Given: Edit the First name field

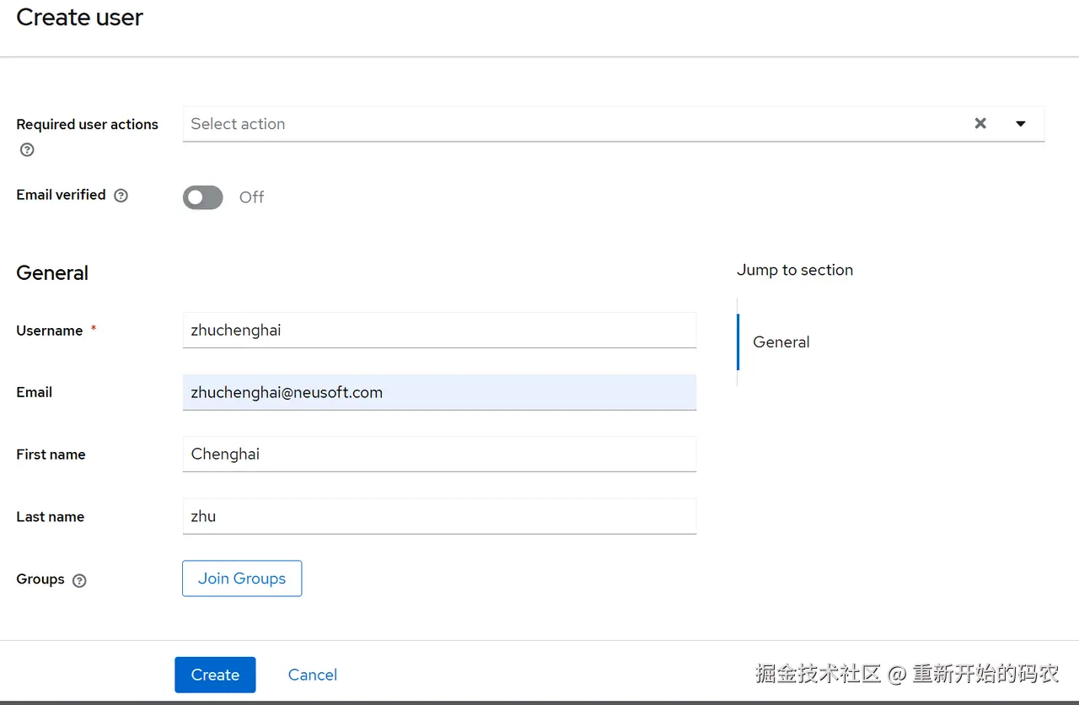Looking at the screenshot, I should pos(439,454).
